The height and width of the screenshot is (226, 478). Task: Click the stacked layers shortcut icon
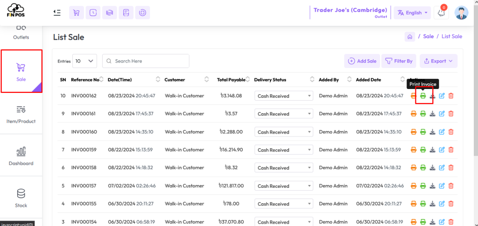click(x=109, y=13)
